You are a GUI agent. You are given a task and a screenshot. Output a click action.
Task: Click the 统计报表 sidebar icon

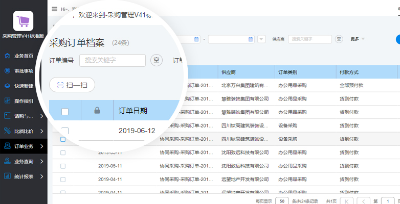8,176
